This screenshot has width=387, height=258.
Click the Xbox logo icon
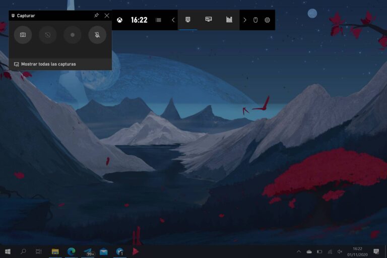coord(120,20)
